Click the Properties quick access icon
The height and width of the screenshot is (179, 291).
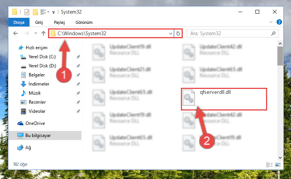(27, 12)
